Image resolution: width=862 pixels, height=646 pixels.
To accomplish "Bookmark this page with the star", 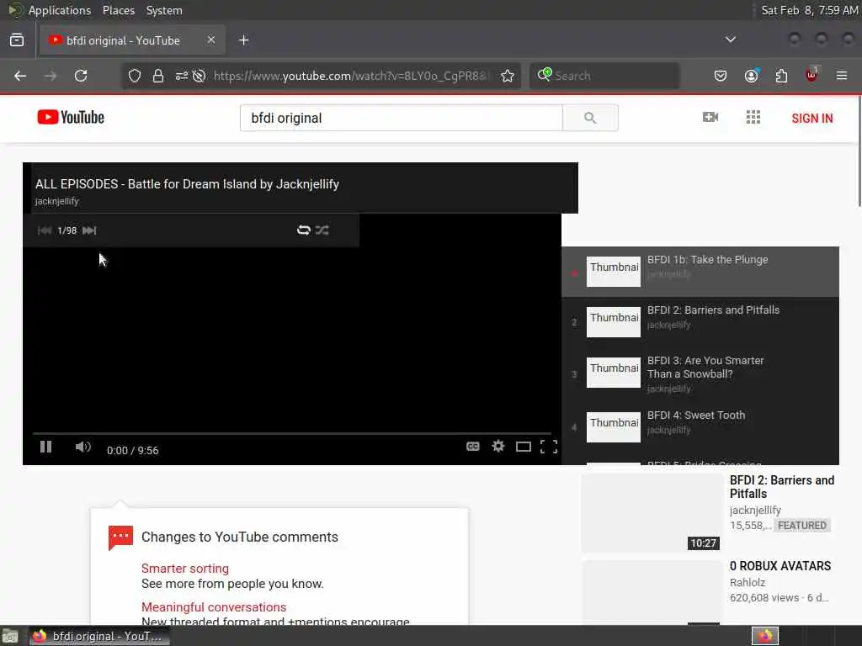I will (508, 76).
